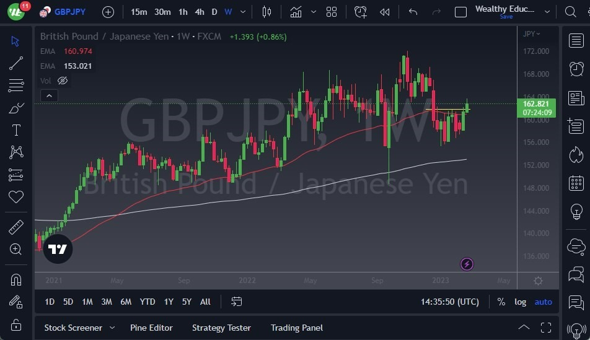The height and width of the screenshot is (340, 590).
Task: Open data window panel
Action: [576, 126]
